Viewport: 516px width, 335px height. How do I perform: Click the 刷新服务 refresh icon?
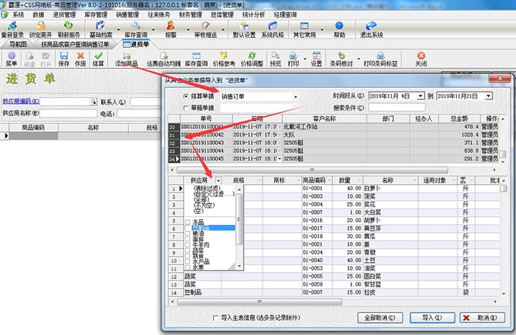[x=68, y=25]
